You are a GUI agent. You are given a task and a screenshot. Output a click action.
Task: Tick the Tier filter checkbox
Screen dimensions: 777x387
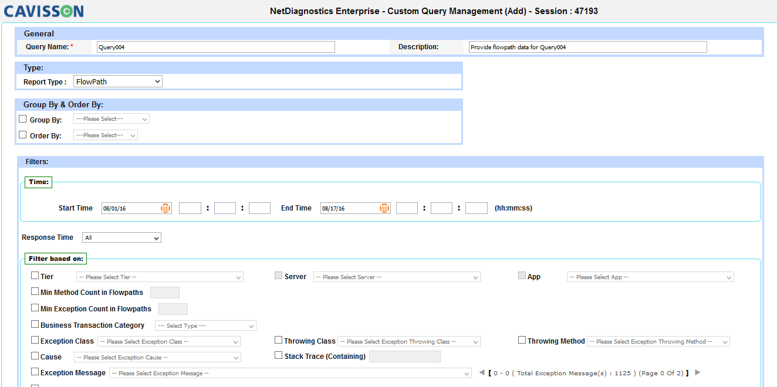[x=35, y=276]
